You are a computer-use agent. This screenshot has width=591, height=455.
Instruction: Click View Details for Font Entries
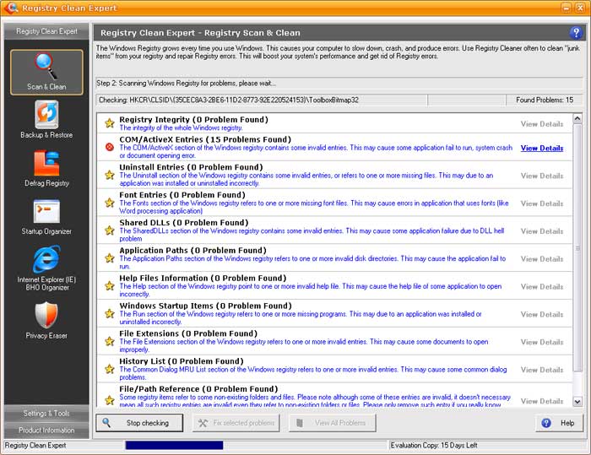pos(542,203)
